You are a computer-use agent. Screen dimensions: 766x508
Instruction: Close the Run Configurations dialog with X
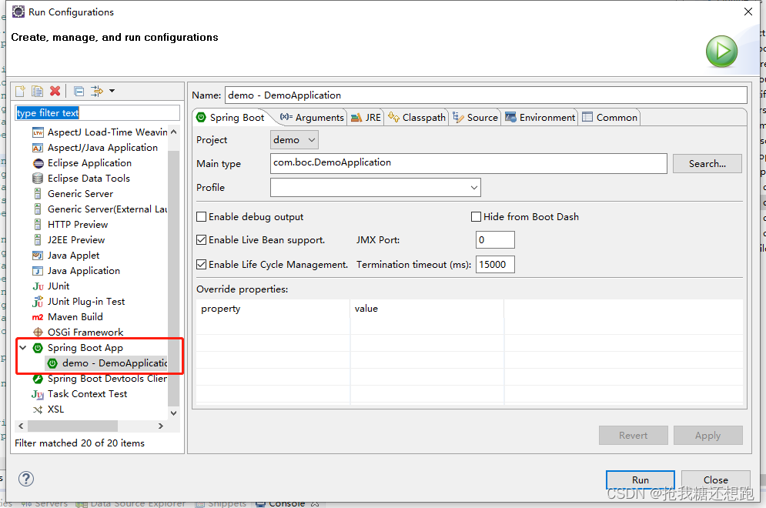coord(748,12)
